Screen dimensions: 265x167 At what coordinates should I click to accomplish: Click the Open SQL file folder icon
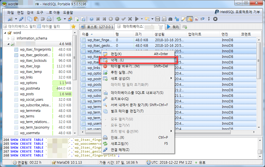pyautogui.click(x=147, y=19)
